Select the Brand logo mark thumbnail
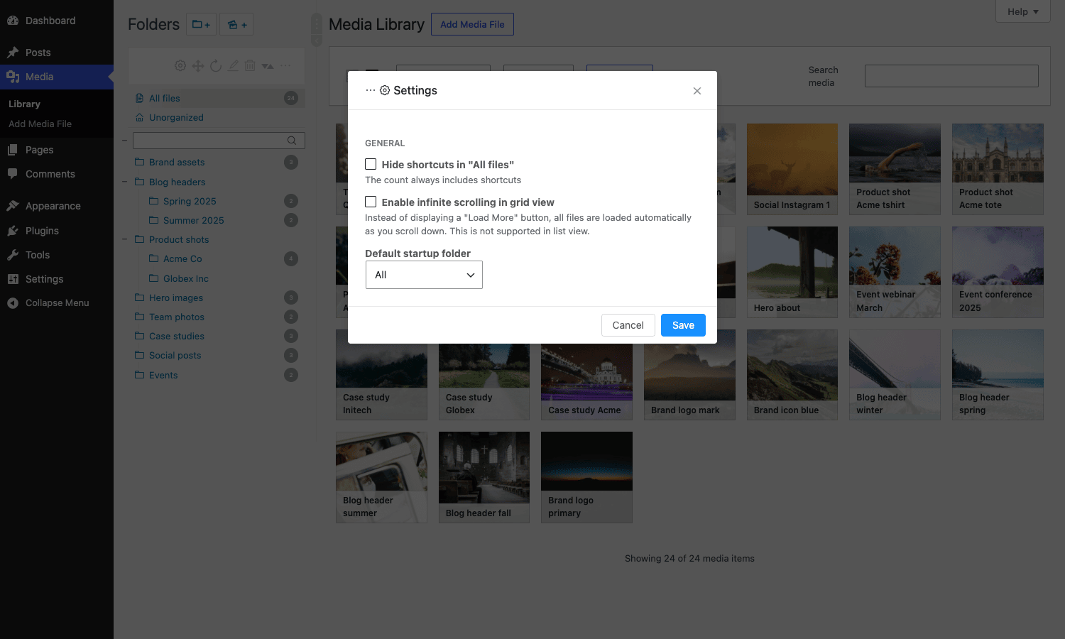The width and height of the screenshot is (1065, 639). (x=689, y=382)
